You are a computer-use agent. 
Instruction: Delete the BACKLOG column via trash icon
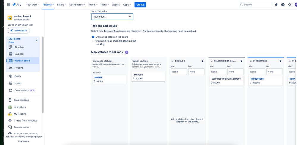pyautogui.click(x=202, y=61)
